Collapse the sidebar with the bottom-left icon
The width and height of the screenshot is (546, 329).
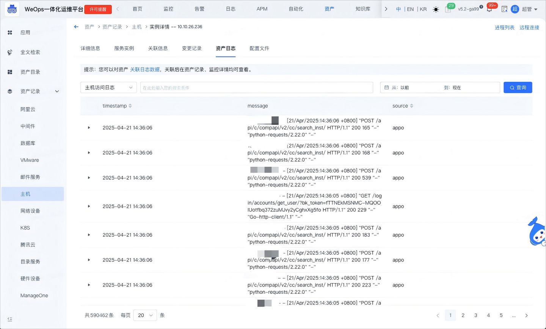point(9,319)
